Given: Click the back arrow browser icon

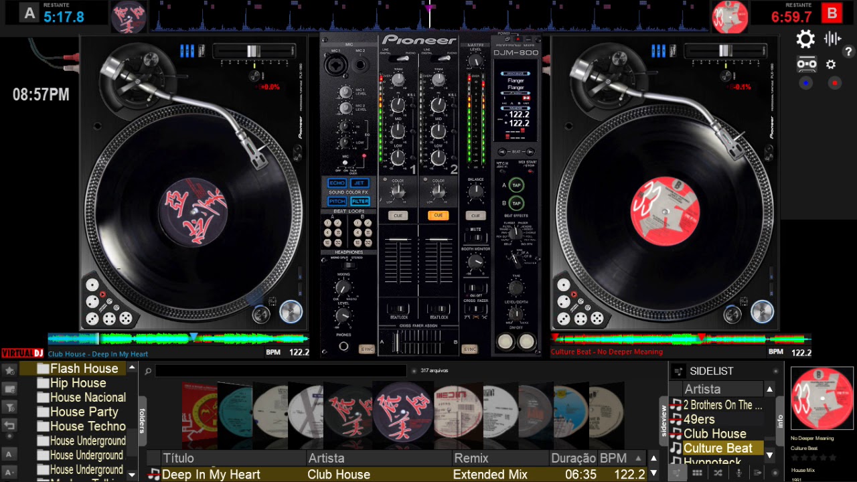Looking at the screenshot, I should point(9,424).
